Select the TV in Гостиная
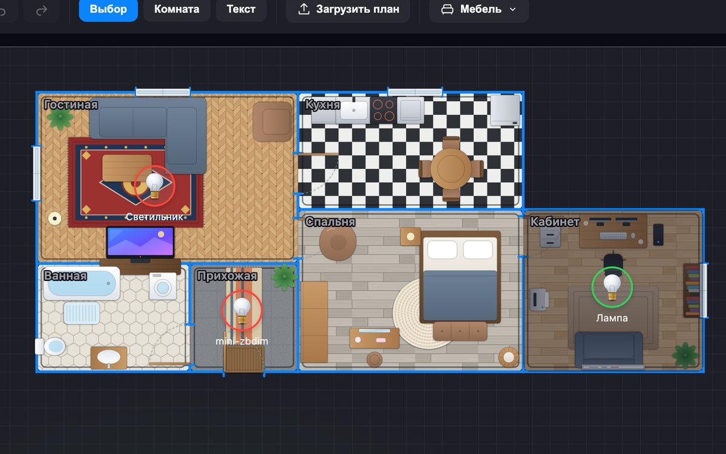This screenshot has height=454, width=726. pyautogui.click(x=140, y=243)
